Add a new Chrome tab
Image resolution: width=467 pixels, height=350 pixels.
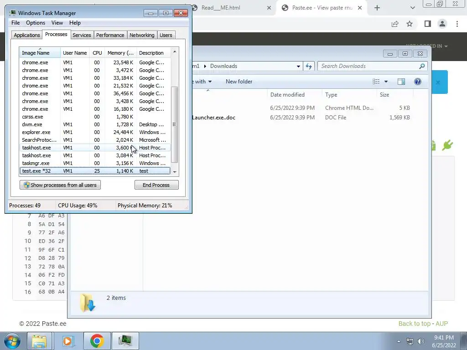click(377, 8)
